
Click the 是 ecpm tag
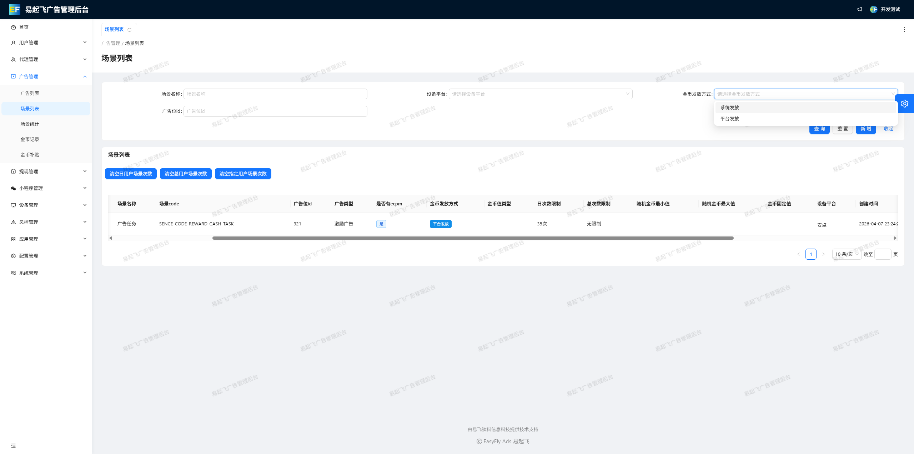pyautogui.click(x=381, y=224)
